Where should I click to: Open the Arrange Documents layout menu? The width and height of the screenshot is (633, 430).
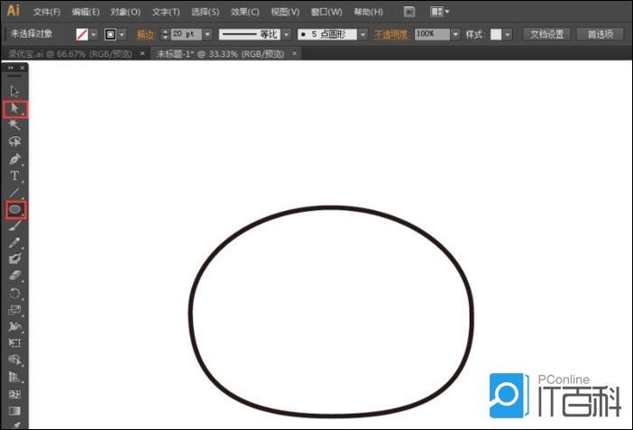pos(440,12)
